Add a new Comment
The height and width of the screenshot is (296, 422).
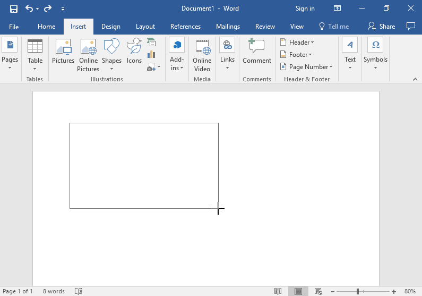(x=257, y=52)
